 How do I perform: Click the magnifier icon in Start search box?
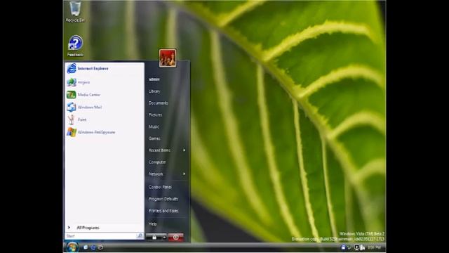140,236
